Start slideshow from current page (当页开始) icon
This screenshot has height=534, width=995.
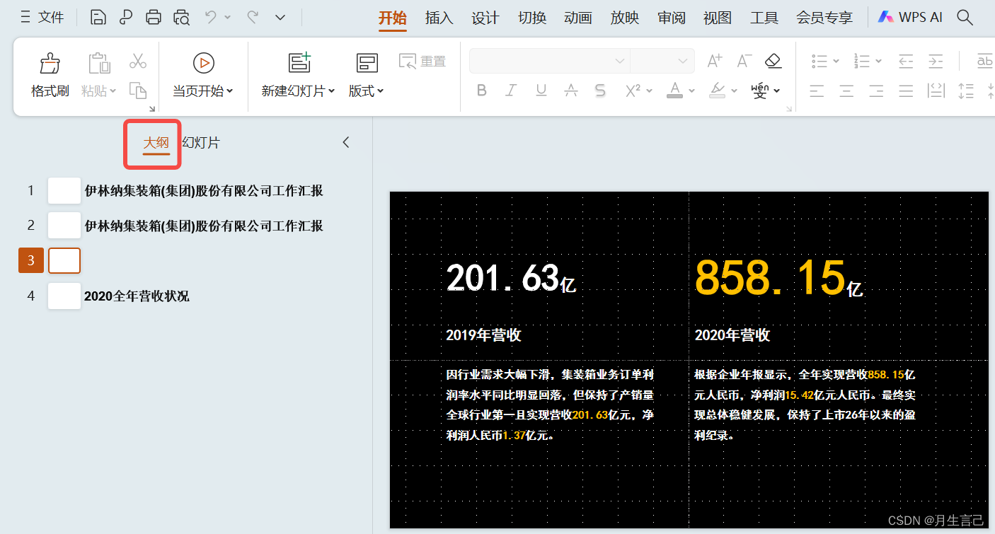(x=203, y=63)
